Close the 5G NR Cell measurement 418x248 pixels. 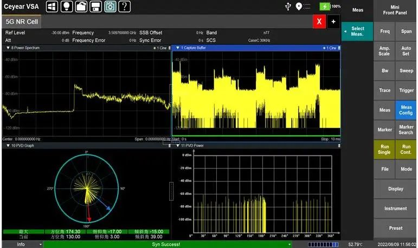pyautogui.click(x=319, y=22)
